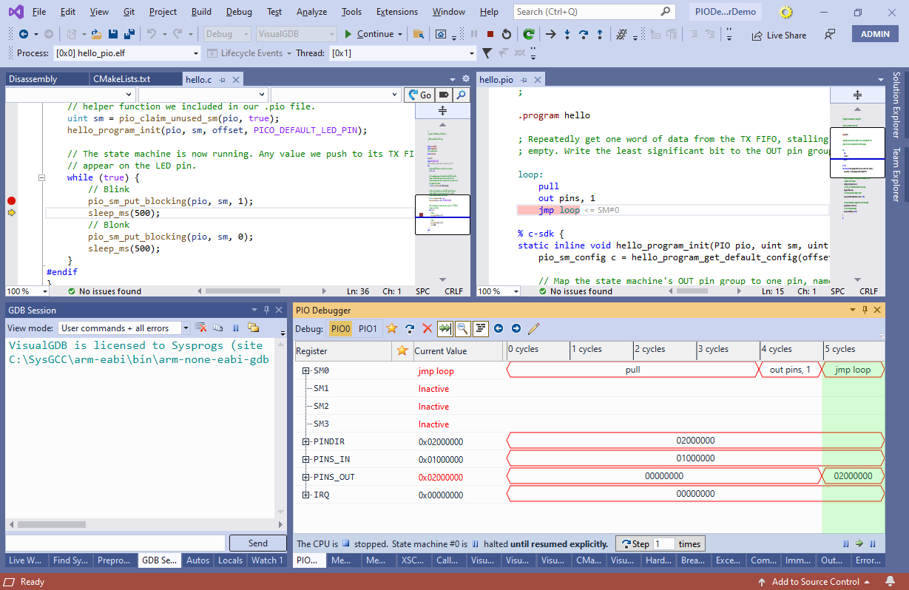The width and height of the screenshot is (909, 590).
Task: Expand the PINDIR register row
Action: (306, 441)
